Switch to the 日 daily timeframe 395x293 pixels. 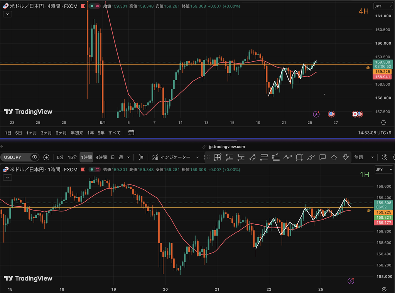click(113, 157)
